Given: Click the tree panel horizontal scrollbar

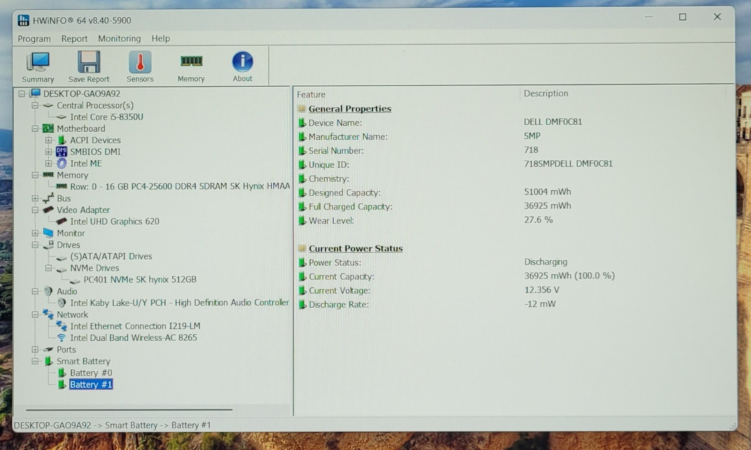Looking at the screenshot, I should 129,410.
